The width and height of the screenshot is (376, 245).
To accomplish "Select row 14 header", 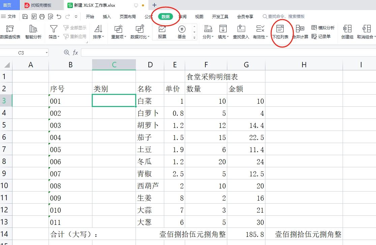I will (x=6, y=234).
